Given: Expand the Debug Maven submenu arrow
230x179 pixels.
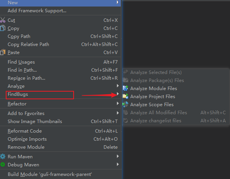Looking at the screenshot, I should point(118,164).
